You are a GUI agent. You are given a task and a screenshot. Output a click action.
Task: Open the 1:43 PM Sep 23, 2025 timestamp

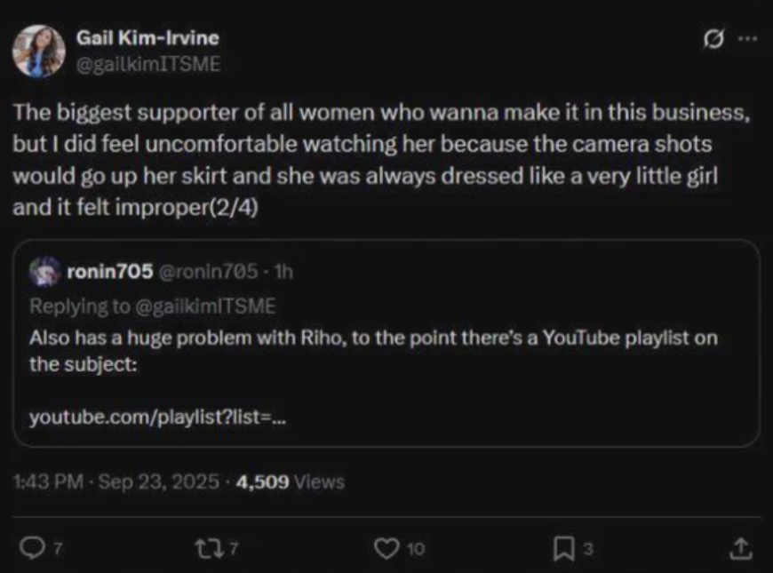[116, 482]
